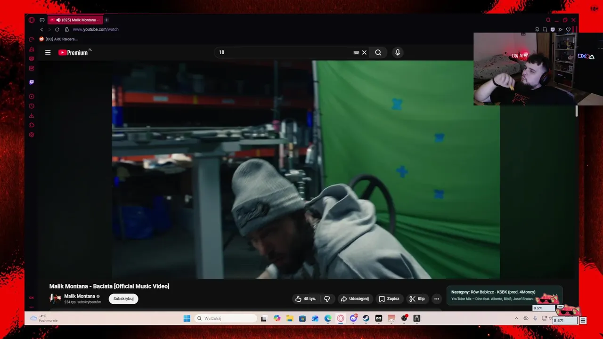The height and width of the screenshot is (339, 603).
Task: Clear the YouTube search text
Action: [x=364, y=52]
